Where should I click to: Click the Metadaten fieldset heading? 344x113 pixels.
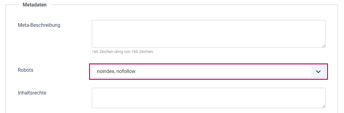[35, 5]
